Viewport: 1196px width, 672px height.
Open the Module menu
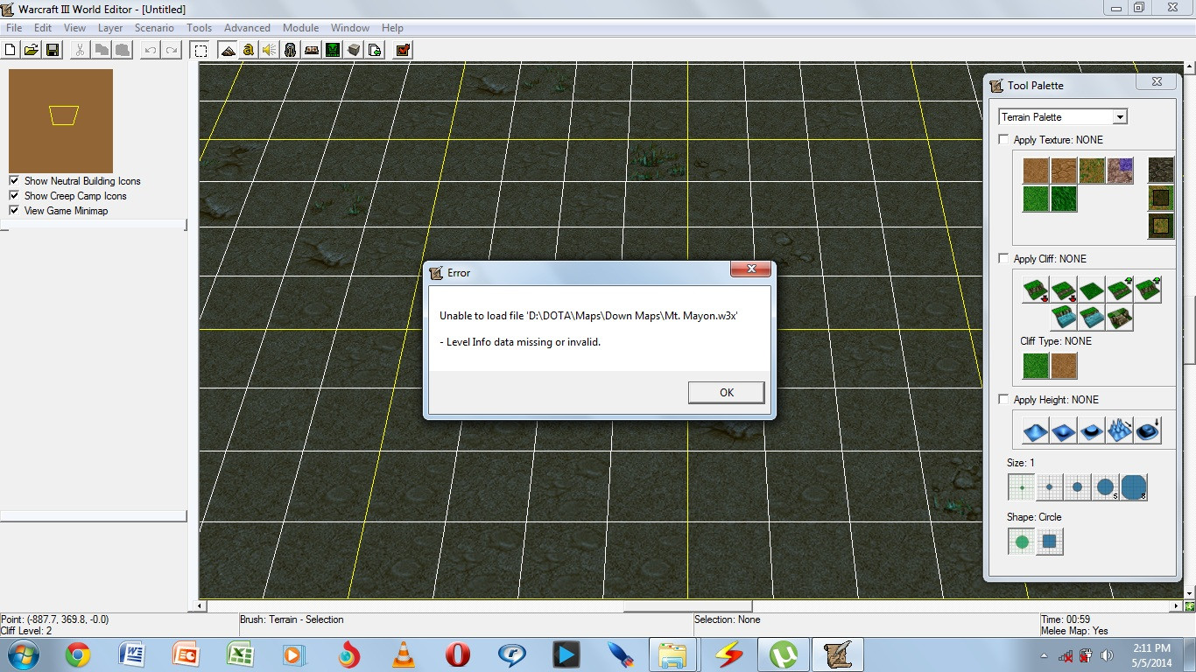pos(300,28)
